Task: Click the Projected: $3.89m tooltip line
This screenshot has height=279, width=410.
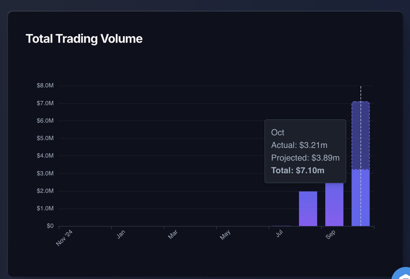Action: click(305, 158)
